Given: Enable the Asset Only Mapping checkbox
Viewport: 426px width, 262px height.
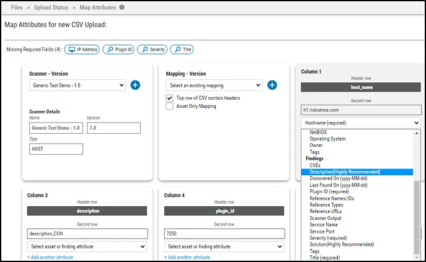Looking at the screenshot, I should coord(169,106).
